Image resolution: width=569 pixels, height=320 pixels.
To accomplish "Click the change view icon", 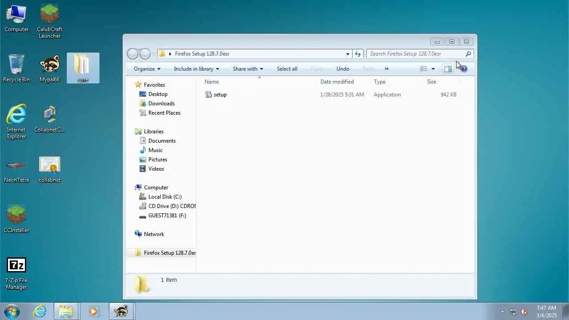I will tap(423, 68).
